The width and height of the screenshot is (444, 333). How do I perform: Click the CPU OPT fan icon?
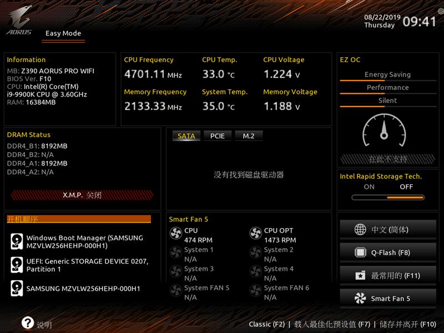click(255, 234)
